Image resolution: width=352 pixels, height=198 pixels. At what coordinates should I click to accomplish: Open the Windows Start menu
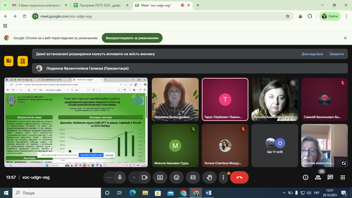6,193
